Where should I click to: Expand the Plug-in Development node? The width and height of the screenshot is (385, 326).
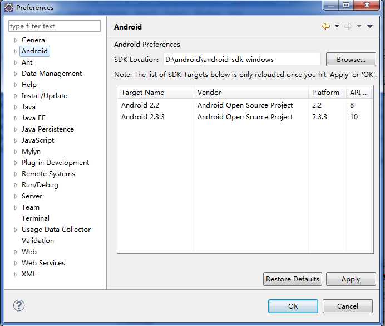pos(16,163)
